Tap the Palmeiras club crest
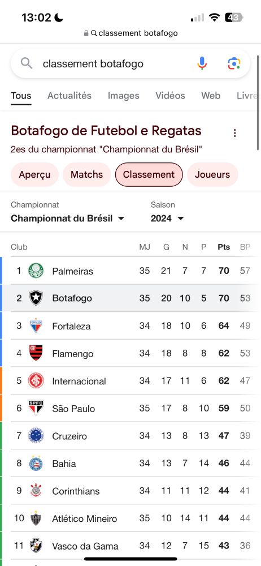The width and height of the screenshot is (261, 566). point(36,271)
